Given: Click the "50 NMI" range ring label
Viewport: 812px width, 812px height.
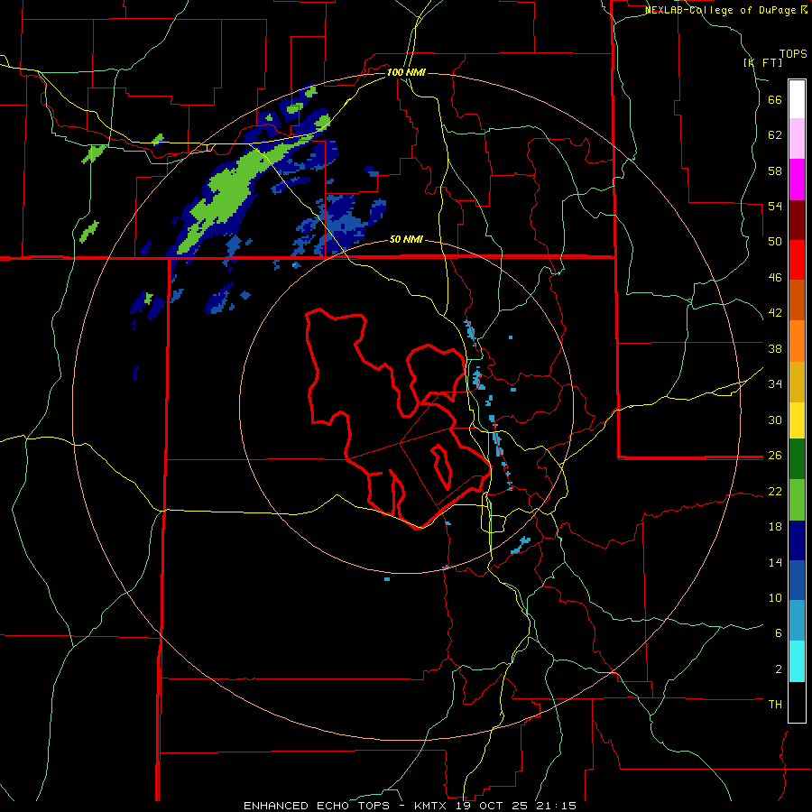Looking at the screenshot, I should point(406,239).
